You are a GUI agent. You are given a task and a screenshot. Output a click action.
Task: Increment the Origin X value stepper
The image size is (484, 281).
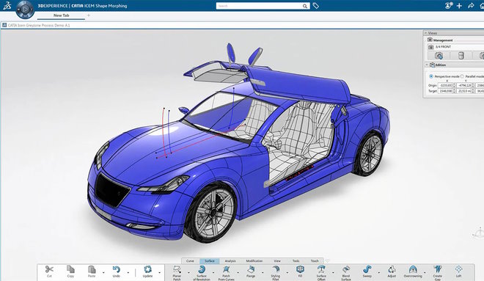(x=454, y=84)
